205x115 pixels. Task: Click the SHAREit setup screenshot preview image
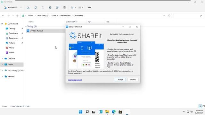click(x=86, y=55)
